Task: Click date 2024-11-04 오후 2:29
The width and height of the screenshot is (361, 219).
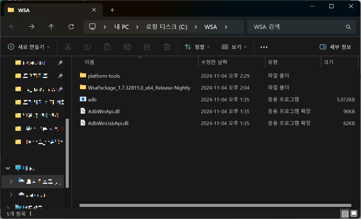Action: 225,76
